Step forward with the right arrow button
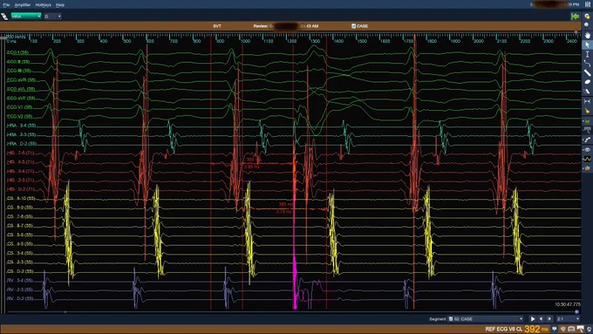 (x=549, y=319)
